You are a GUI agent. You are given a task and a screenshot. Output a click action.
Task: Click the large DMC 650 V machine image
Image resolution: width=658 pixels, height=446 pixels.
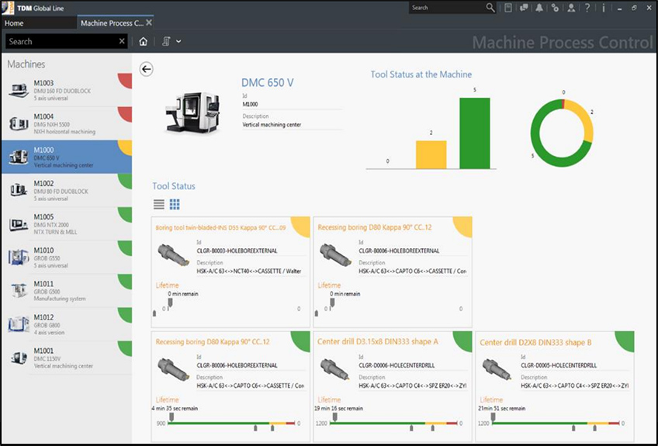tap(192, 112)
